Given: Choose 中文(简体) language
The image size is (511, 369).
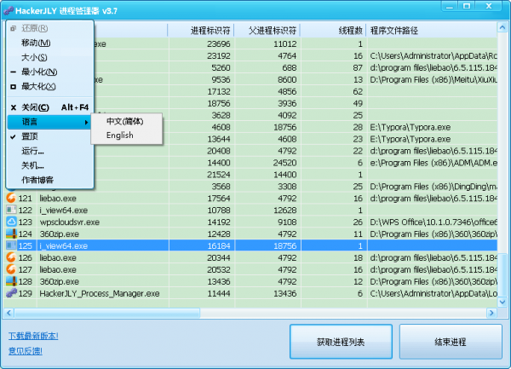Looking at the screenshot, I should click(x=126, y=121).
